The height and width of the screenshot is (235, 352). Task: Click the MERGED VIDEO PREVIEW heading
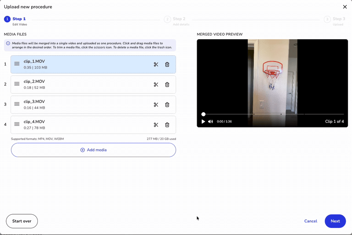220,34
